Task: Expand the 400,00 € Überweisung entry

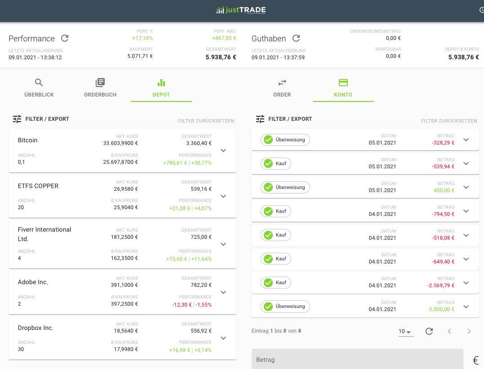Action: (x=466, y=187)
